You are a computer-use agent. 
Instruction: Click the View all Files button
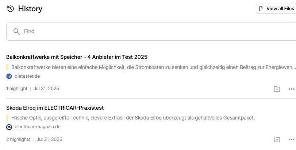tap(276, 9)
